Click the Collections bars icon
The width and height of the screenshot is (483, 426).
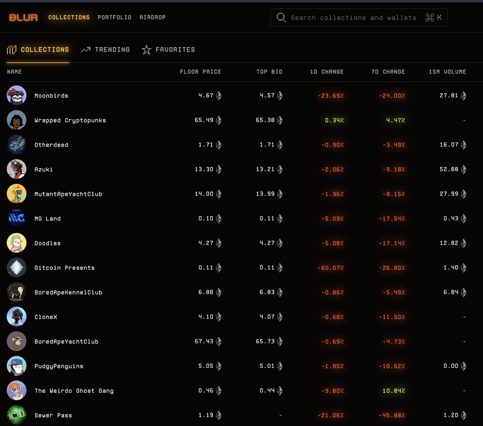click(11, 50)
